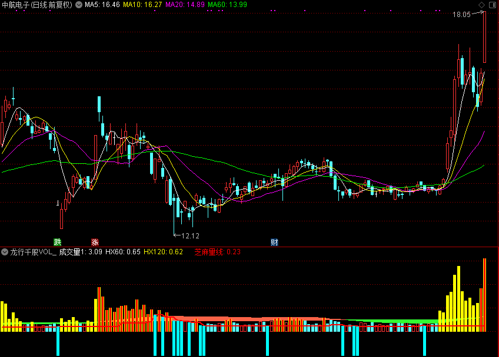
Task: Select the MA60: 13.99 label
Action: point(227,5)
